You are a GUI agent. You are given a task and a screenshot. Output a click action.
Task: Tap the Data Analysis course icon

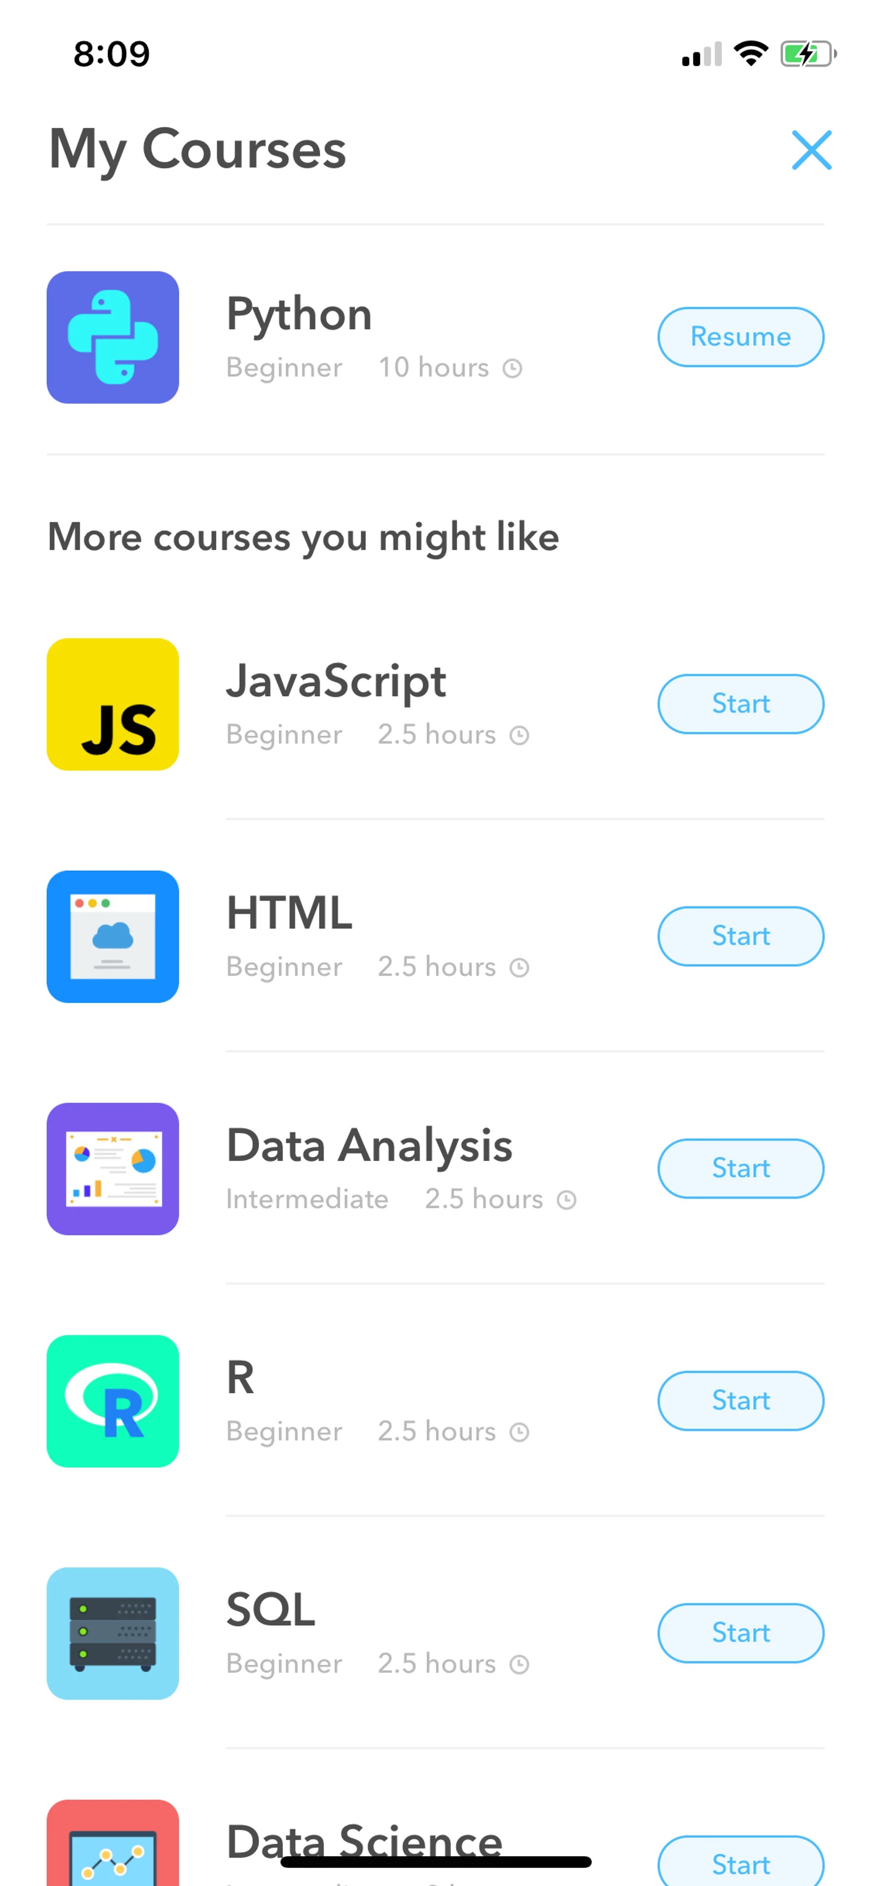point(113,1169)
